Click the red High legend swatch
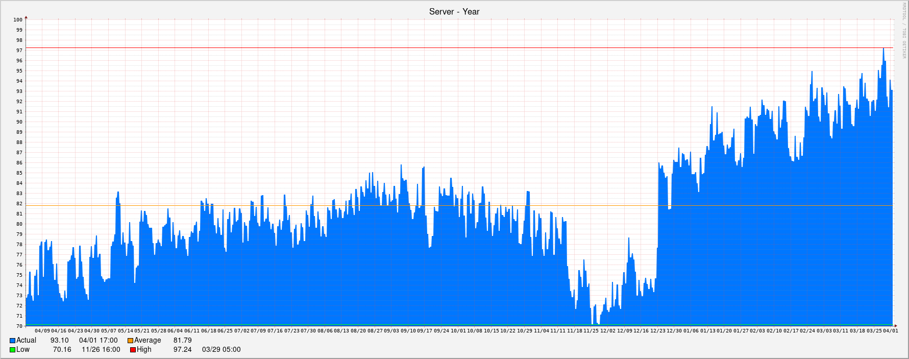The image size is (909, 359). point(133,350)
